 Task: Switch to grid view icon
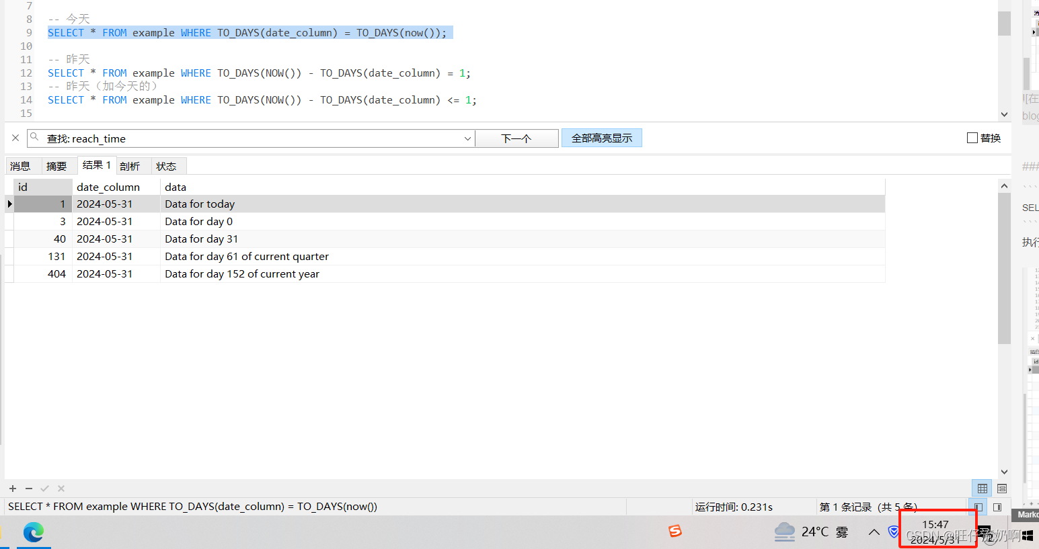click(983, 489)
